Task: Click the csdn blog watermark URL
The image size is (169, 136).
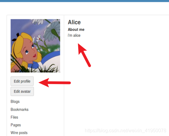Action: click(126, 131)
